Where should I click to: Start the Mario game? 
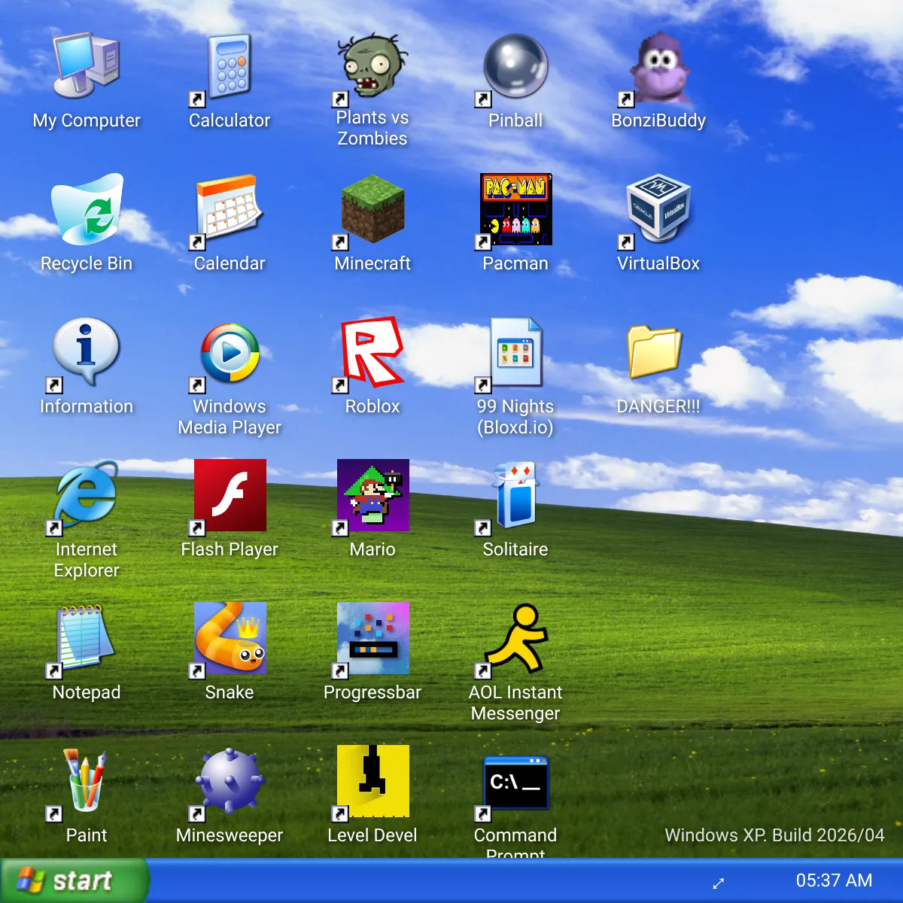point(372,495)
